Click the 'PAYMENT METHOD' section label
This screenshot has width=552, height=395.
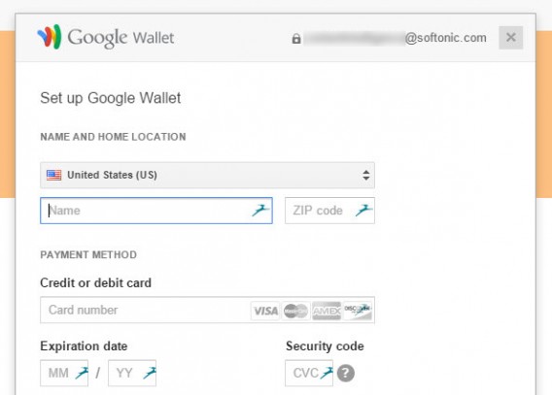[x=88, y=255]
